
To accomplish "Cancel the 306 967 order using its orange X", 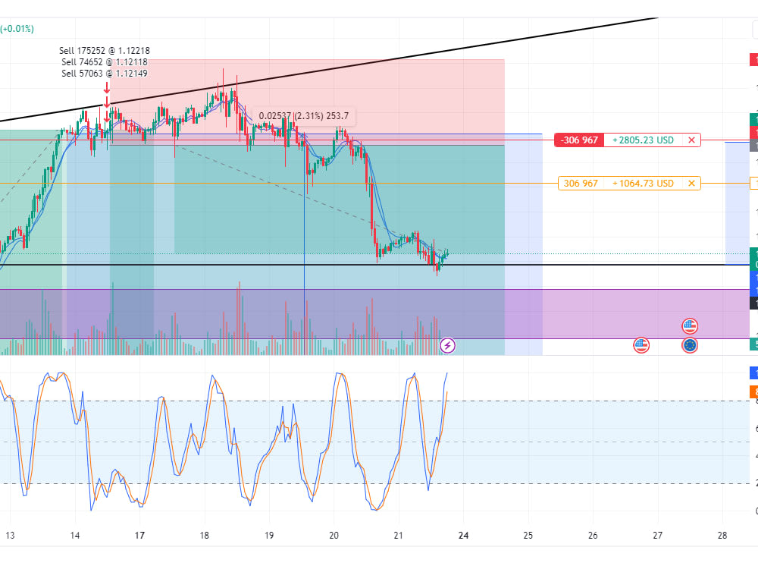I will tap(691, 183).
